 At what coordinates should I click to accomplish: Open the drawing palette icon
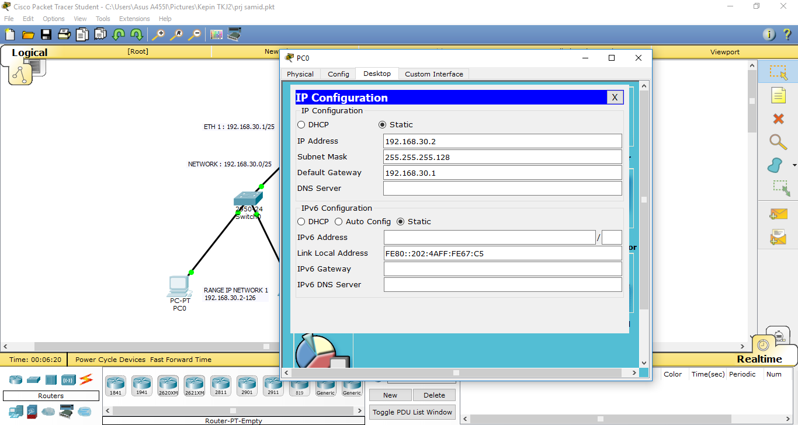click(x=217, y=34)
